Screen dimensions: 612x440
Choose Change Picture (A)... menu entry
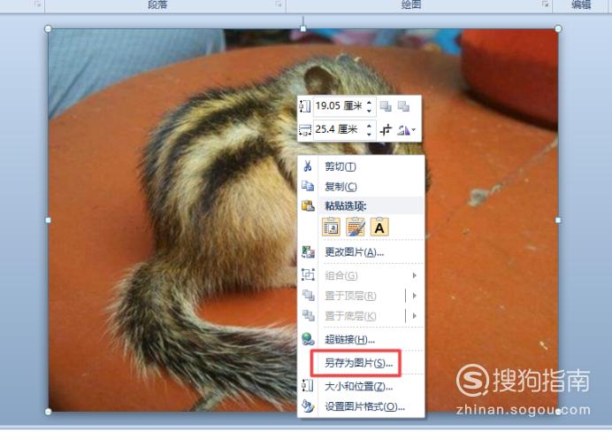pyautogui.click(x=355, y=252)
